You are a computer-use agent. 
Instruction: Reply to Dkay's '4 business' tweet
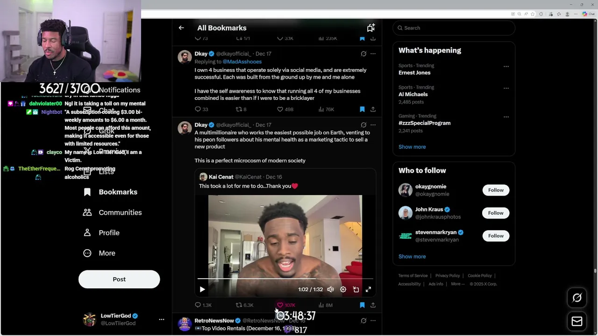(201, 109)
